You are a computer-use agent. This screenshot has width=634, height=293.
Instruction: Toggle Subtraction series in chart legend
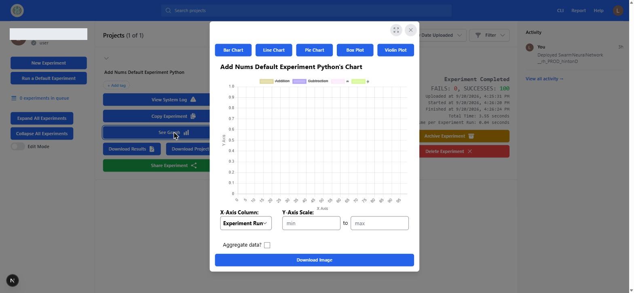[x=310, y=81]
